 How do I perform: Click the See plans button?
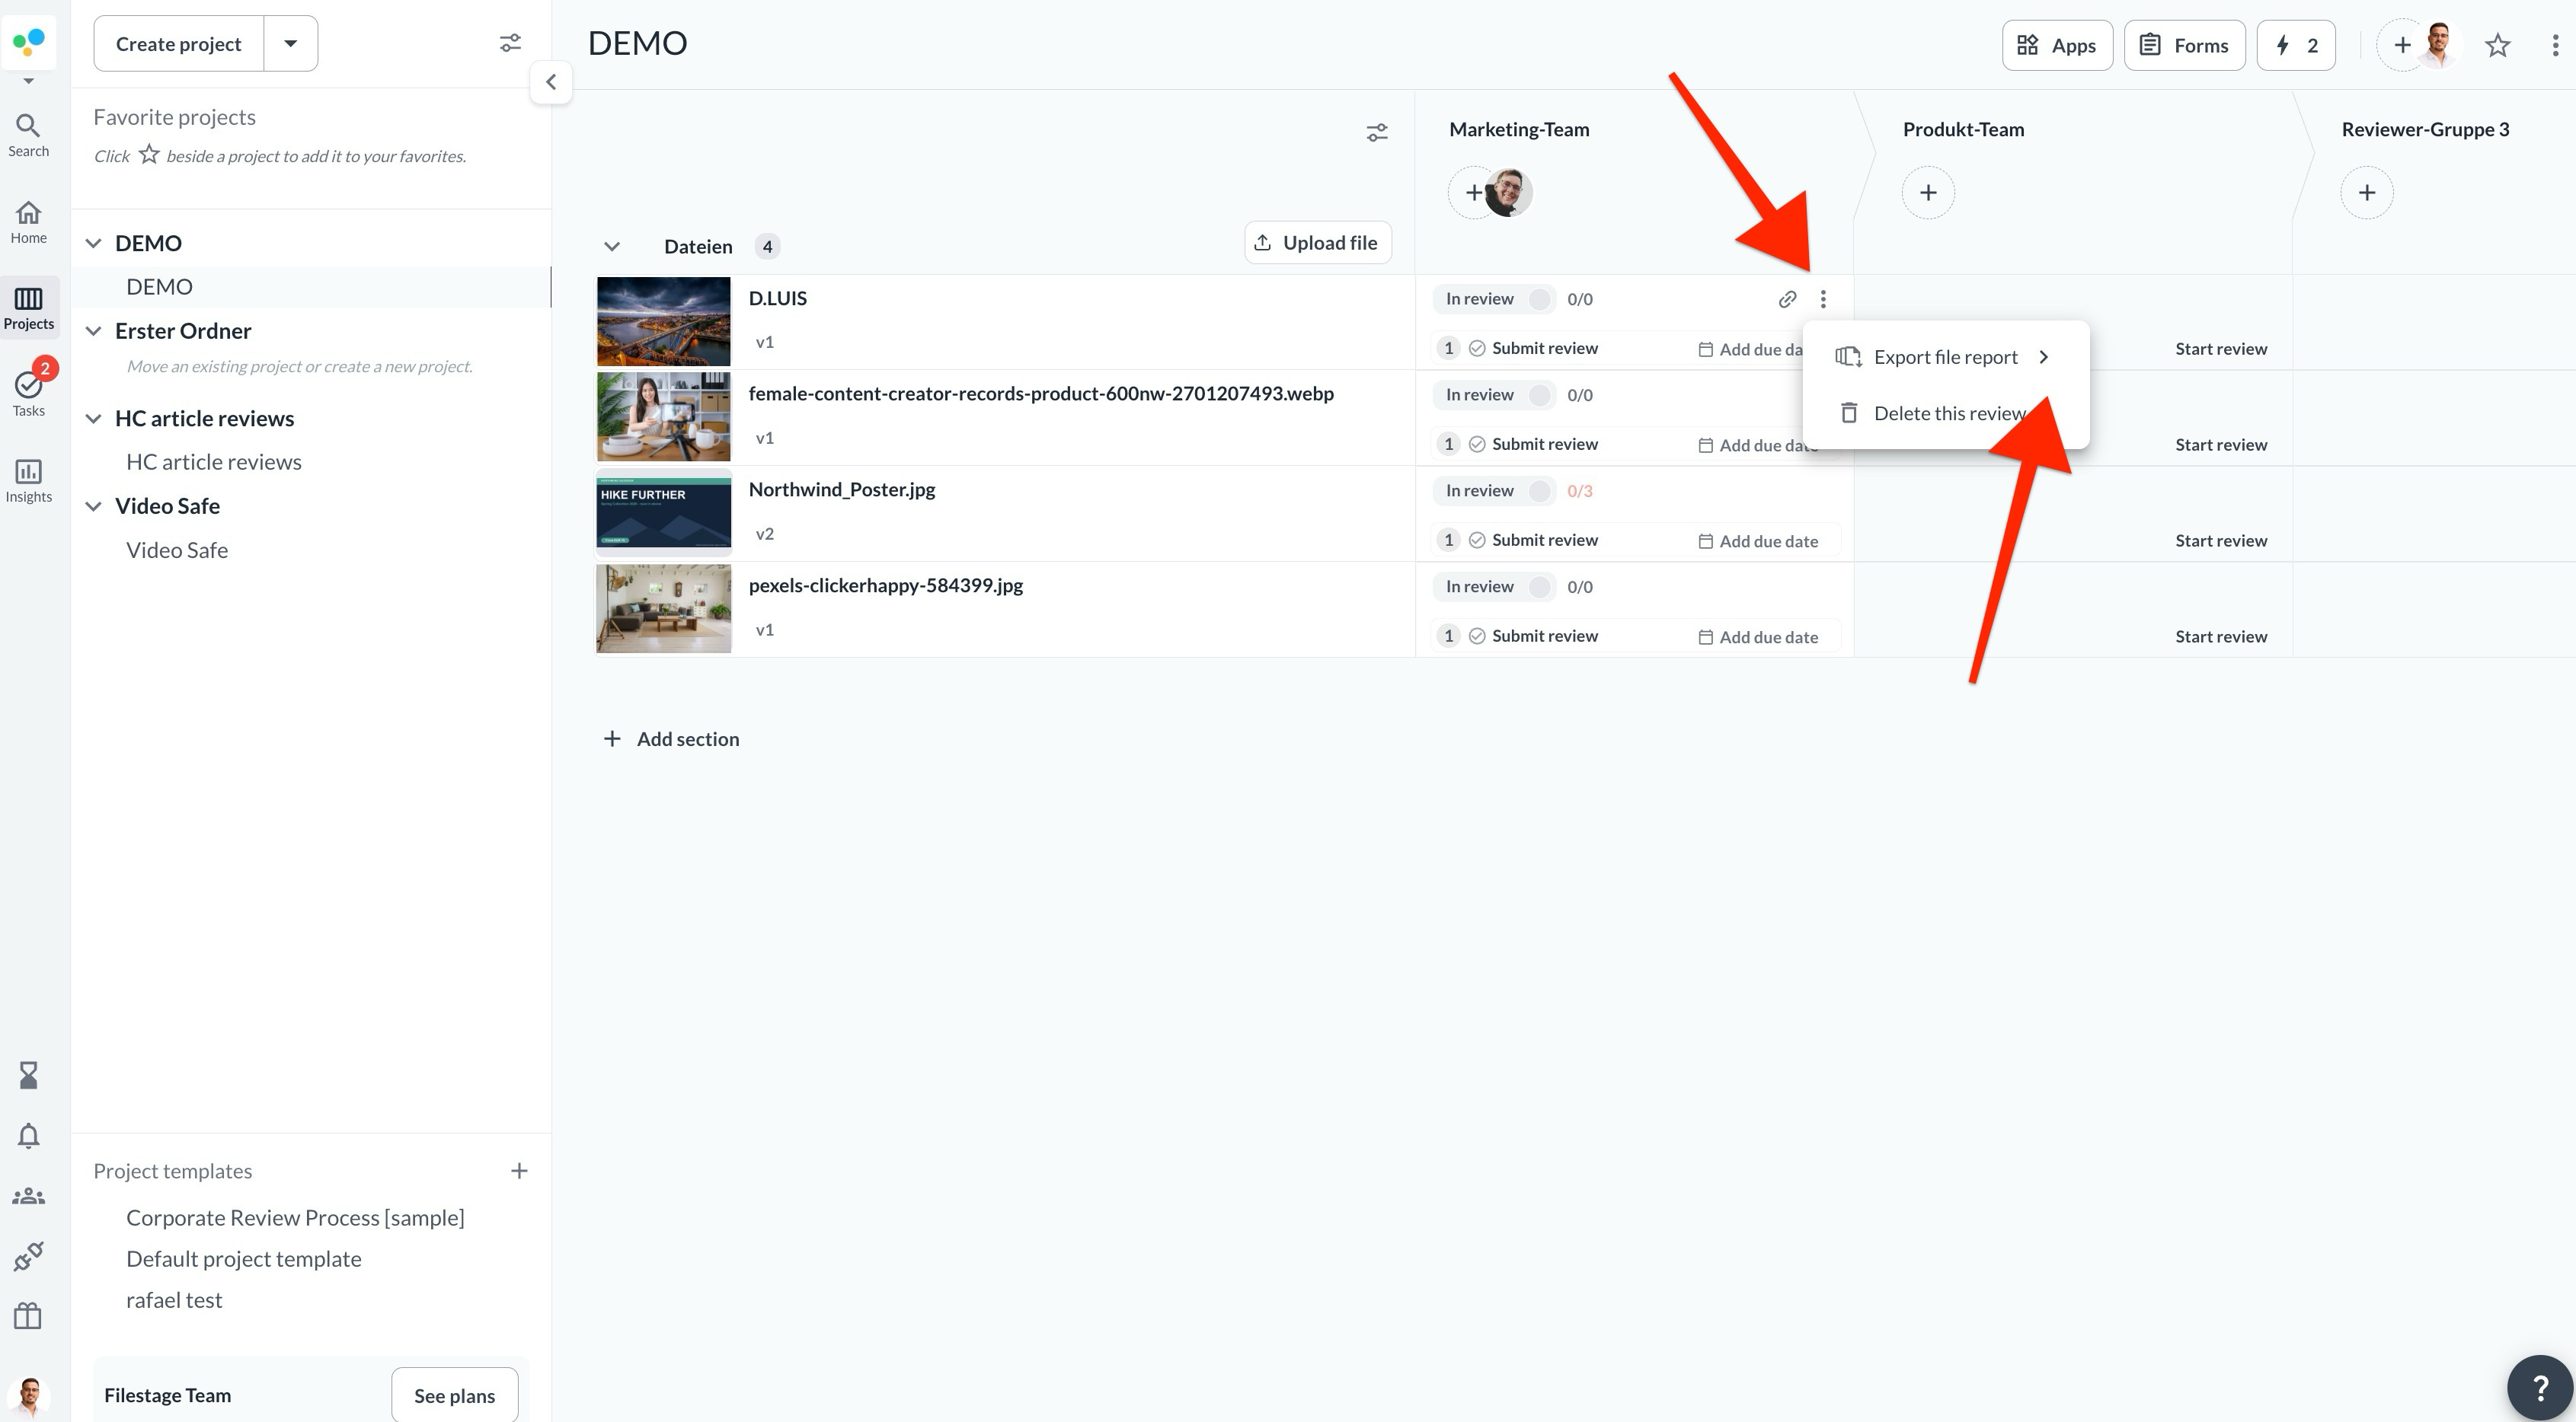(x=454, y=1395)
